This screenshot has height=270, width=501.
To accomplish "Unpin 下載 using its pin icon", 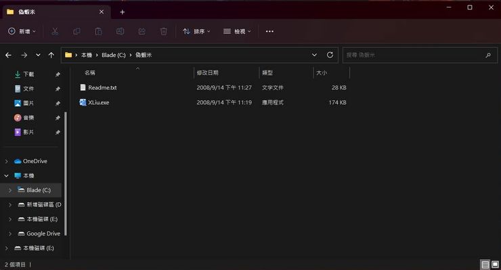I will (58, 74).
